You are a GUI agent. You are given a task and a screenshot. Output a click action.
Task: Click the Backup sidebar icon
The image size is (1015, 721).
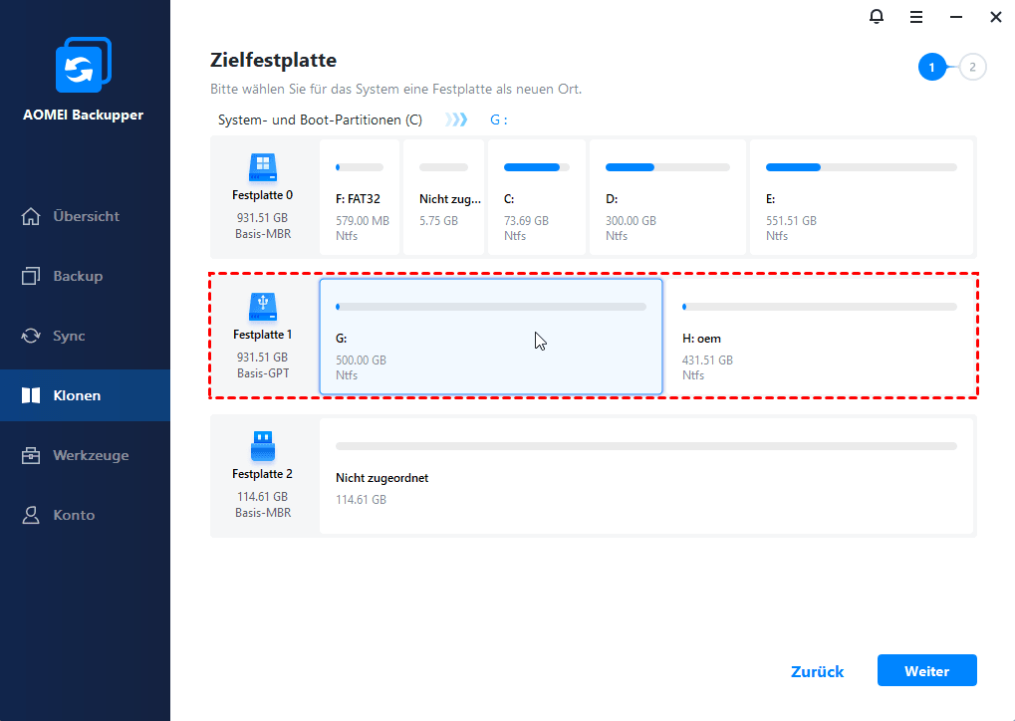pyautogui.click(x=31, y=277)
